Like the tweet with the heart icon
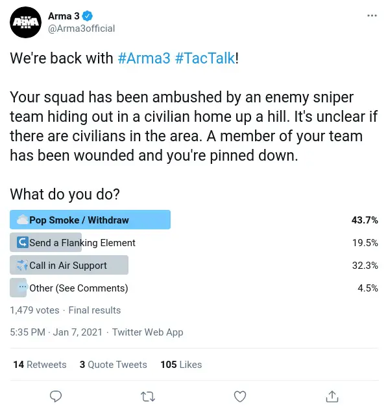 [x=240, y=396]
